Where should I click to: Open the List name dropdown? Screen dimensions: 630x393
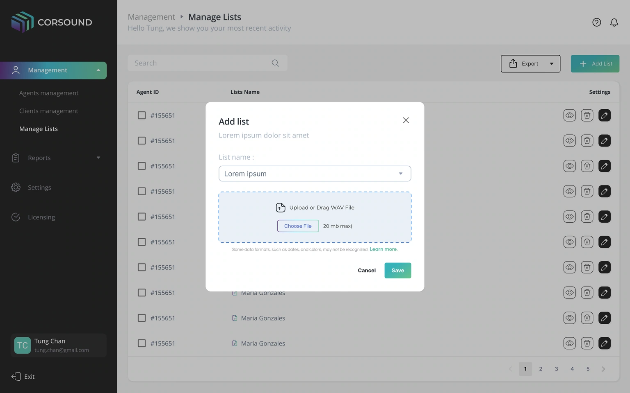(x=315, y=174)
